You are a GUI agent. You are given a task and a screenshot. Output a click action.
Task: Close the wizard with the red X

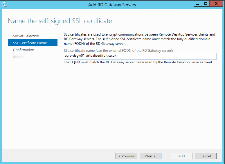point(216,4)
